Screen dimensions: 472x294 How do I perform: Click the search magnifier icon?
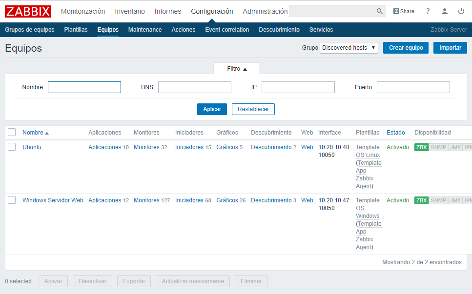pos(380,11)
